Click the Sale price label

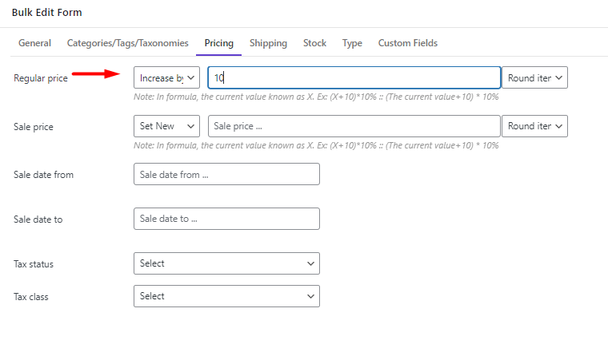tap(34, 127)
